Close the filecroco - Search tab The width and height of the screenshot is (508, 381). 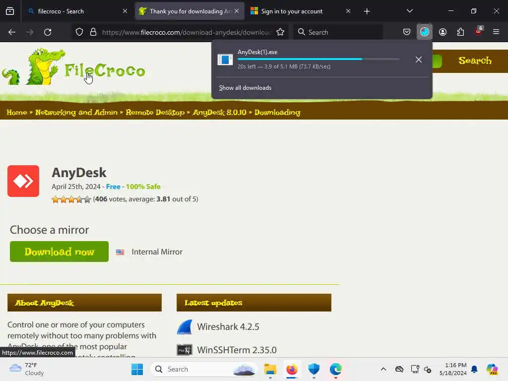tap(125, 11)
